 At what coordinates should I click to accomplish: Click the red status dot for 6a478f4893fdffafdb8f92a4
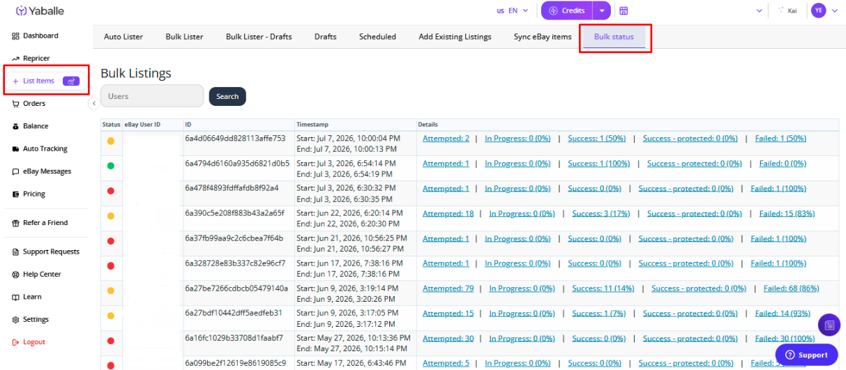111,191
